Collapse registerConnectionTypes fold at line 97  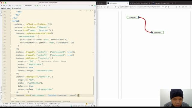(x=10, y=33)
